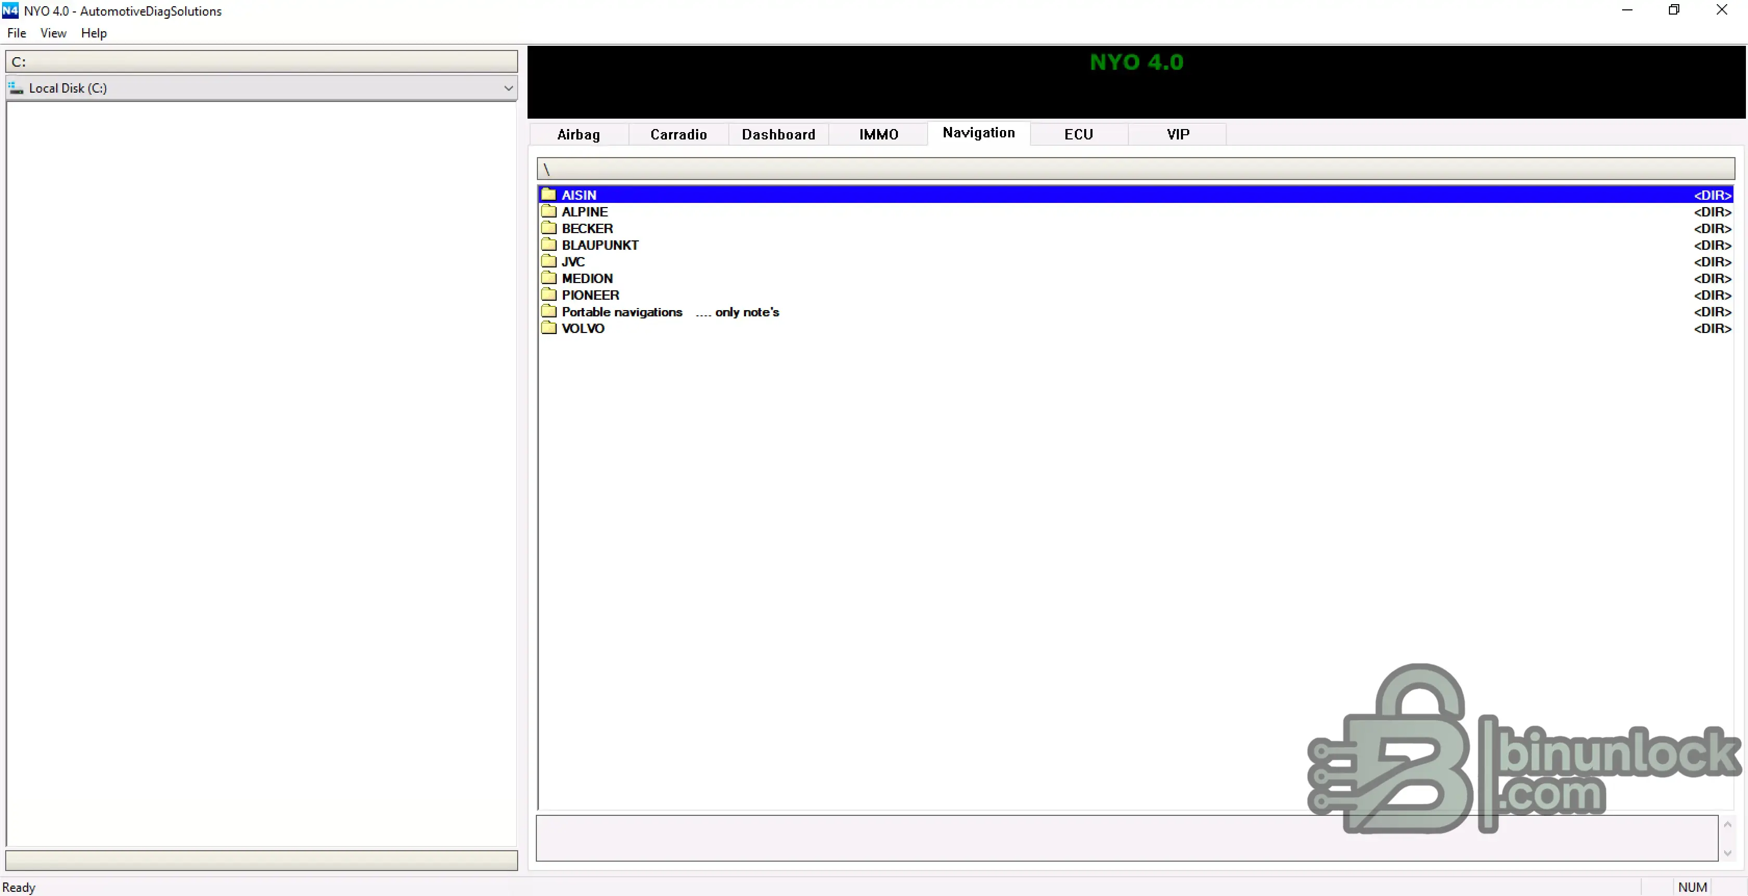Screen dimensions: 1748x896
Task: Click the <DIR> label on the VOLVO row
Action: (1712, 328)
